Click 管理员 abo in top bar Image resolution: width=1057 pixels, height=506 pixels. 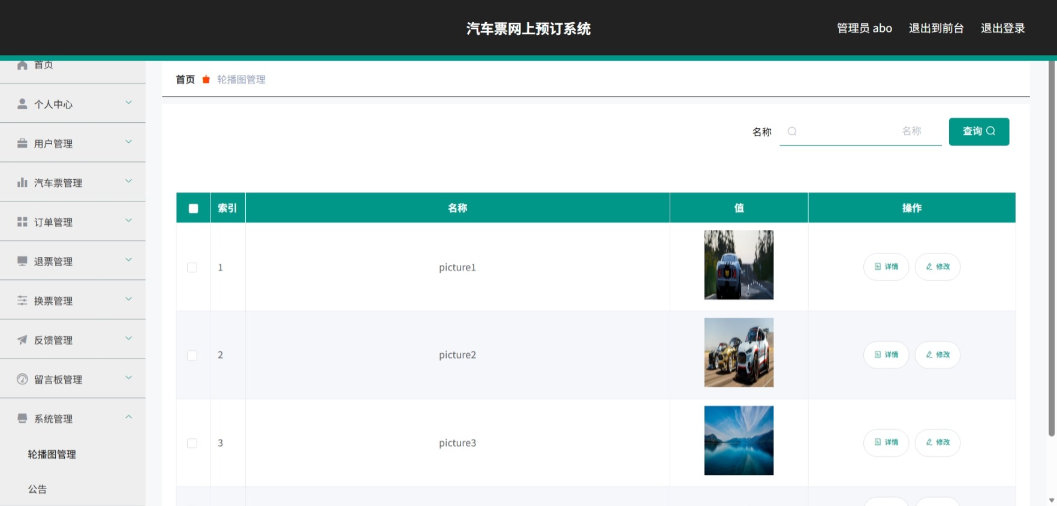click(x=864, y=28)
